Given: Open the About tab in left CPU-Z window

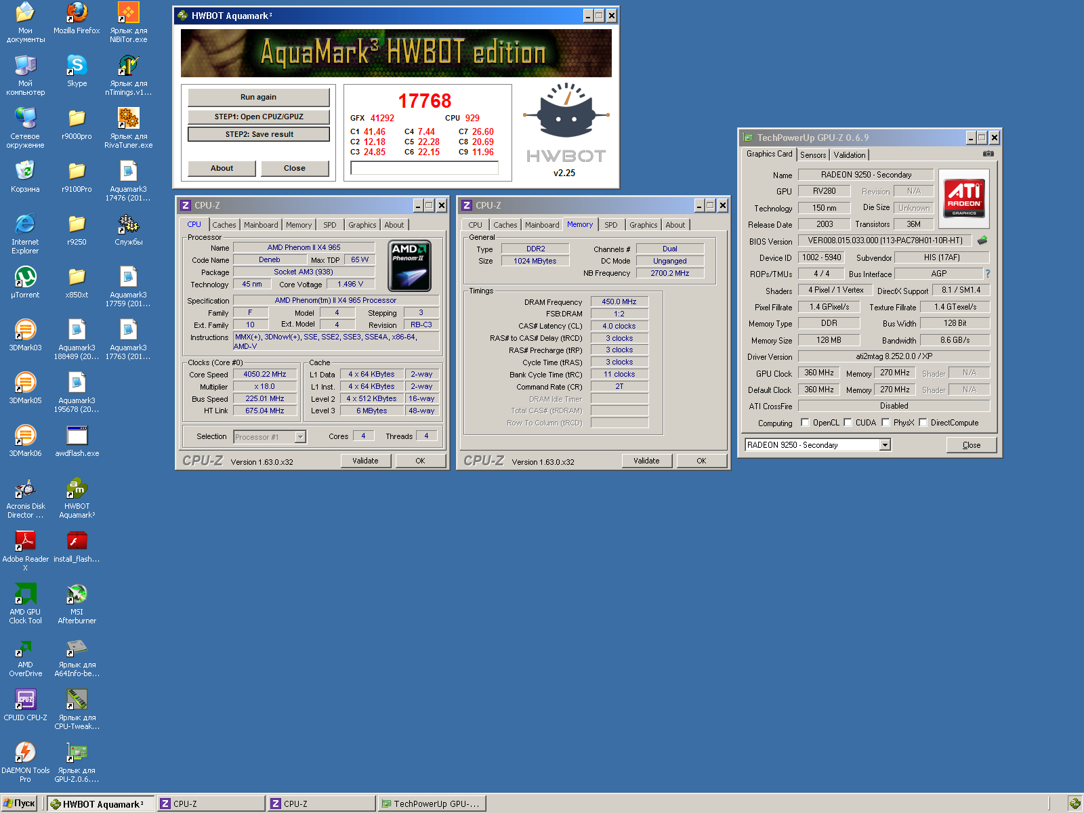Looking at the screenshot, I should [394, 225].
